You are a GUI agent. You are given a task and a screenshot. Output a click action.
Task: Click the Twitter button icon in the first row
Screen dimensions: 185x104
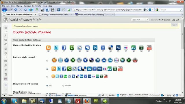56,48
